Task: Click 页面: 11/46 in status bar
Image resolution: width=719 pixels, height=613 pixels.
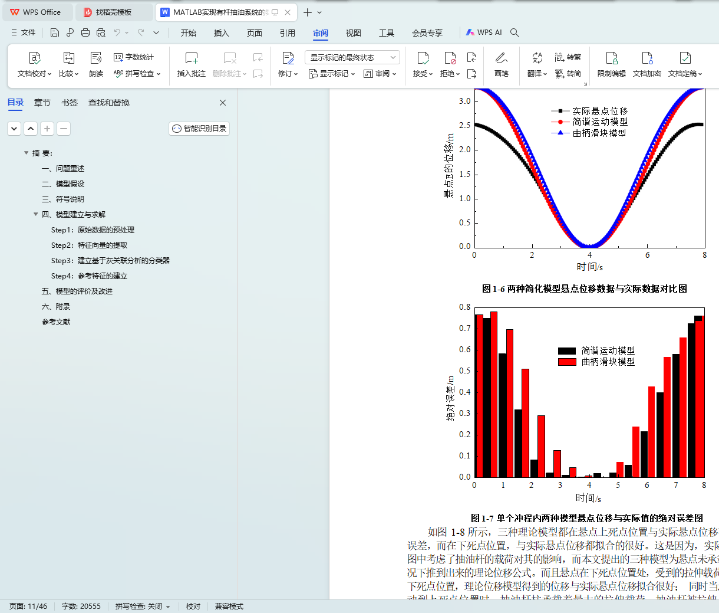Action: pos(28,607)
